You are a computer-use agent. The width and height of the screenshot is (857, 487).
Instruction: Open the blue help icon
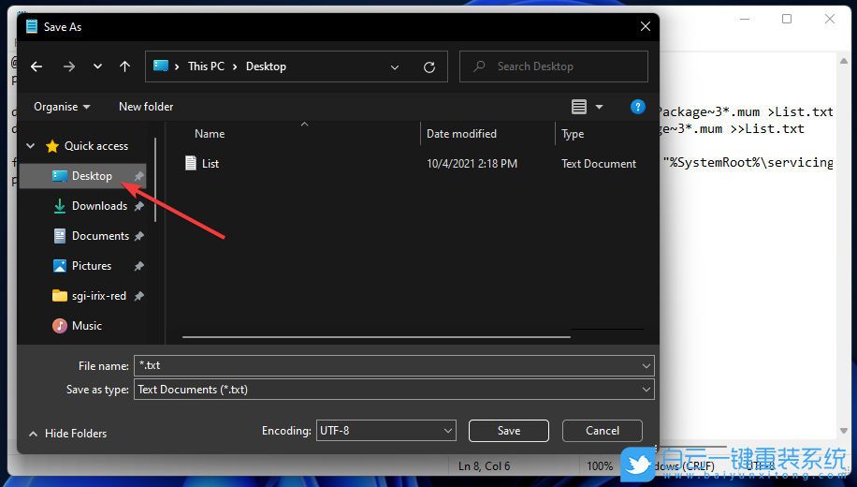click(637, 107)
